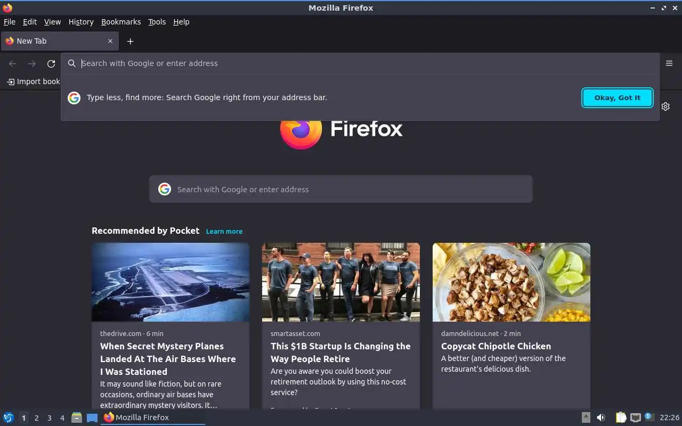Switch to workspace 1 in taskbar
This screenshot has width=682, height=426.
pos(23,418)
